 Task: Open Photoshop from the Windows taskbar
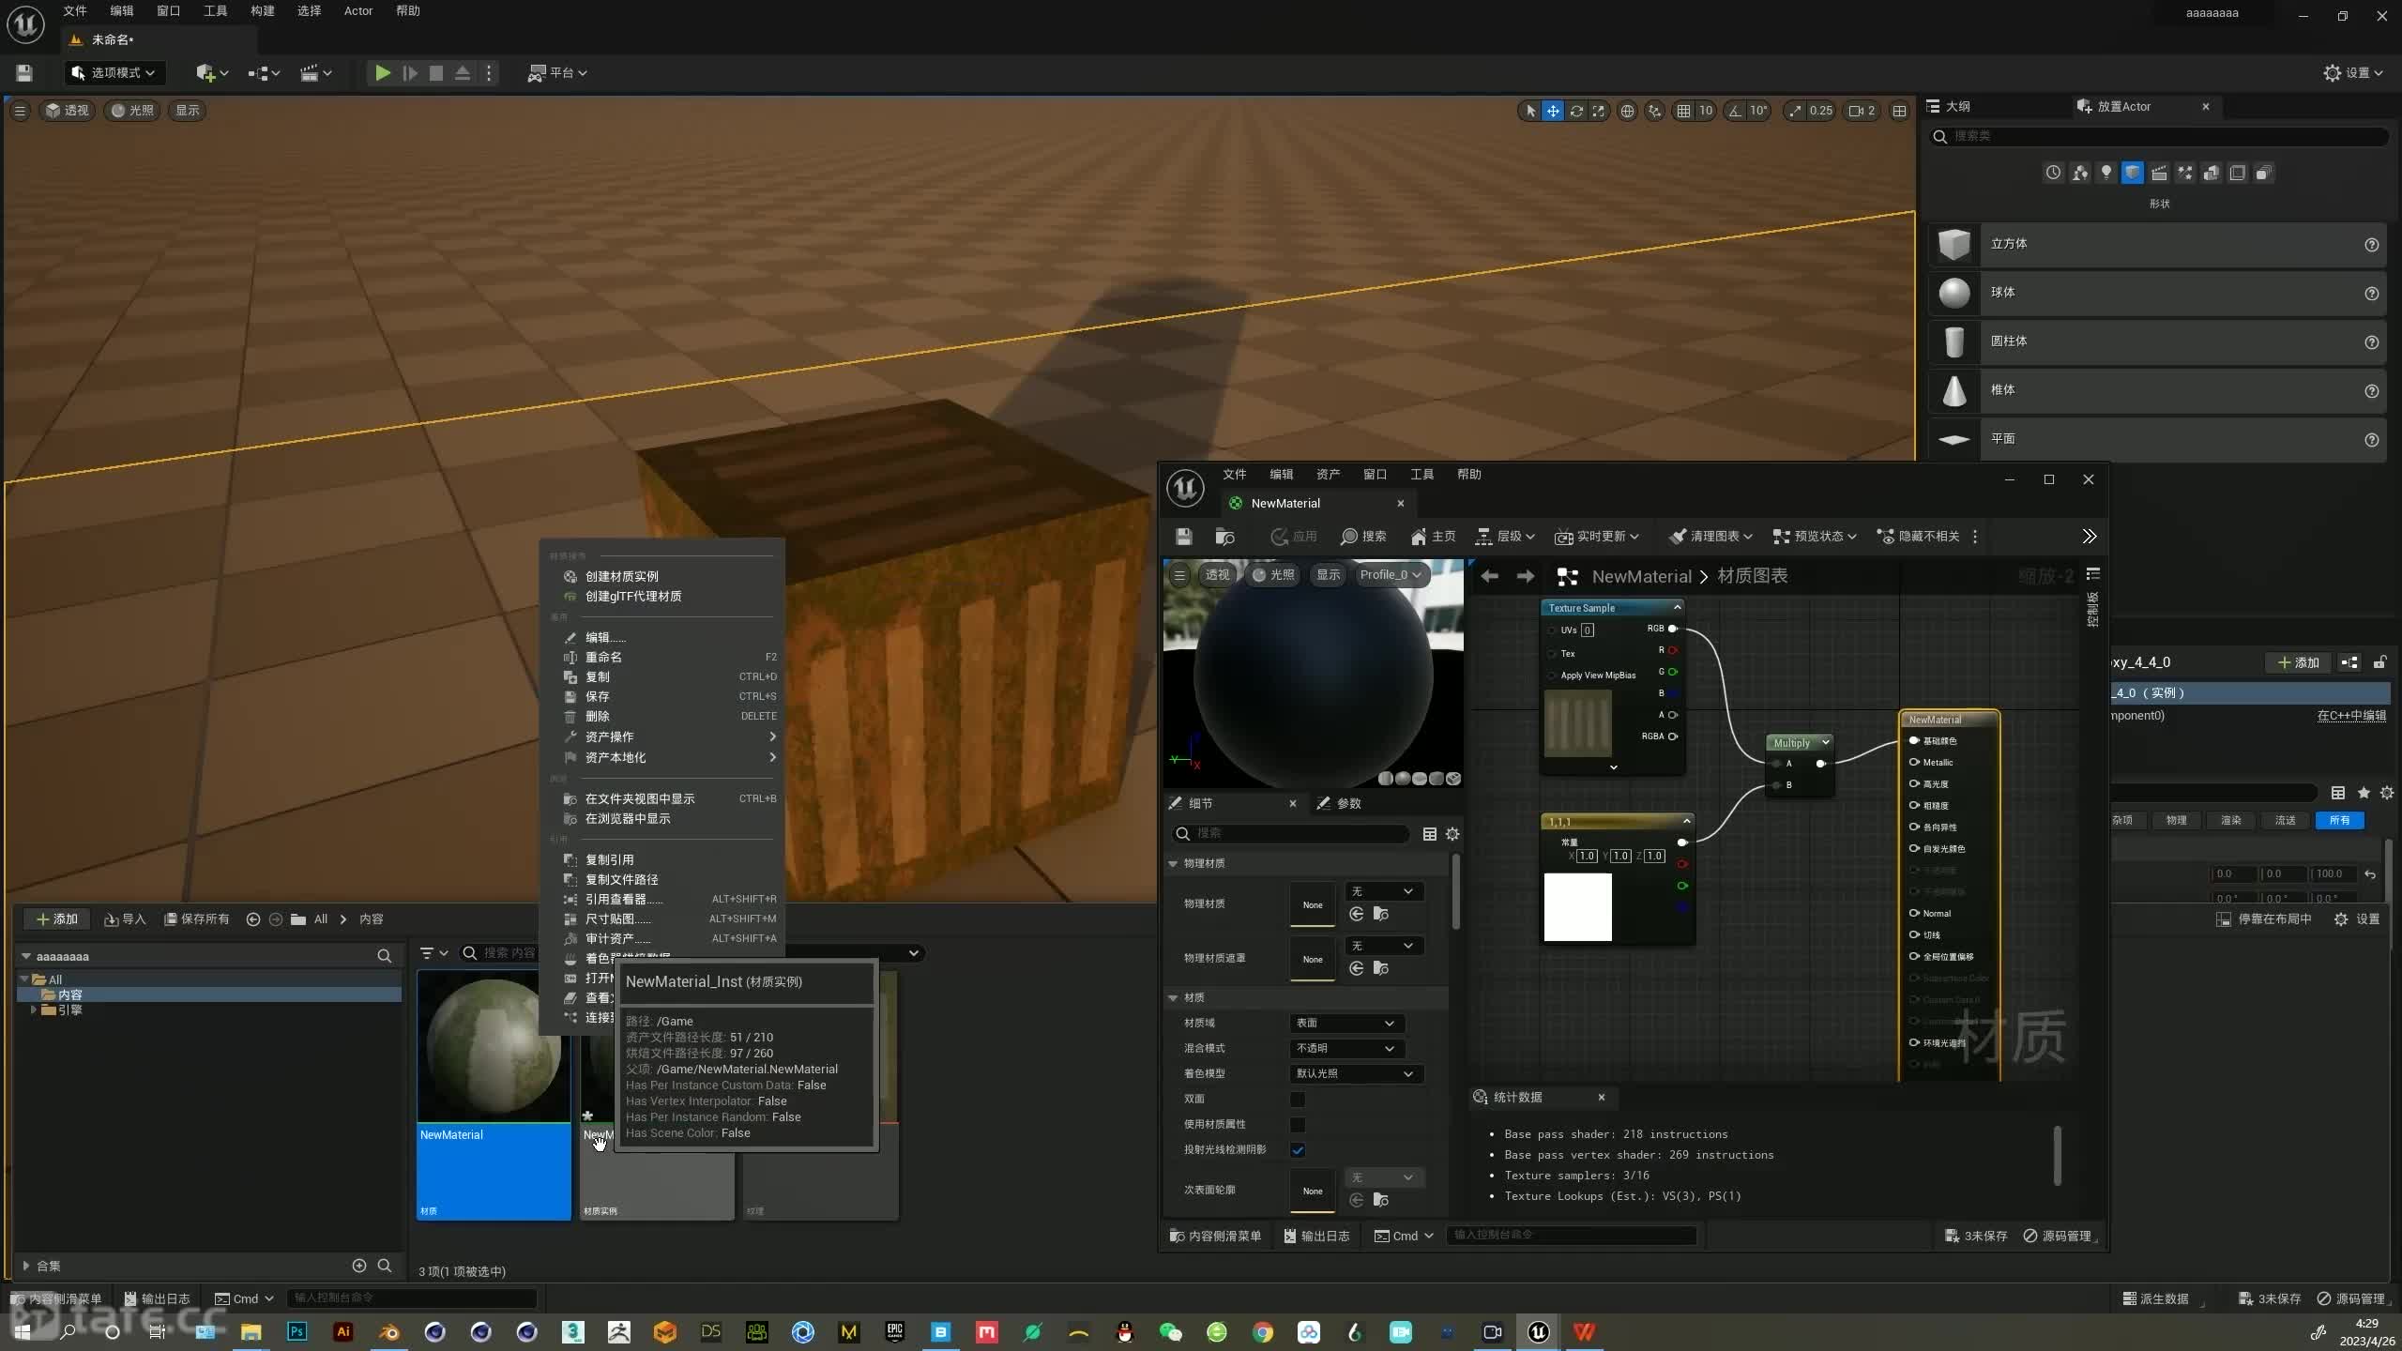point(297,1331)
